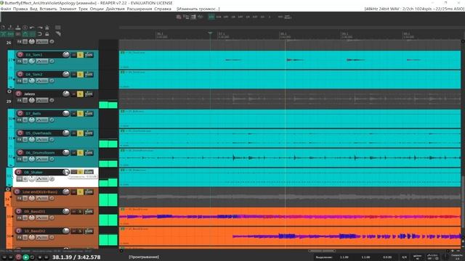The height and width of the screenshot is (261, 465).
Task: Open FX chain for Jelezo track
Action: tap(20, 100)
